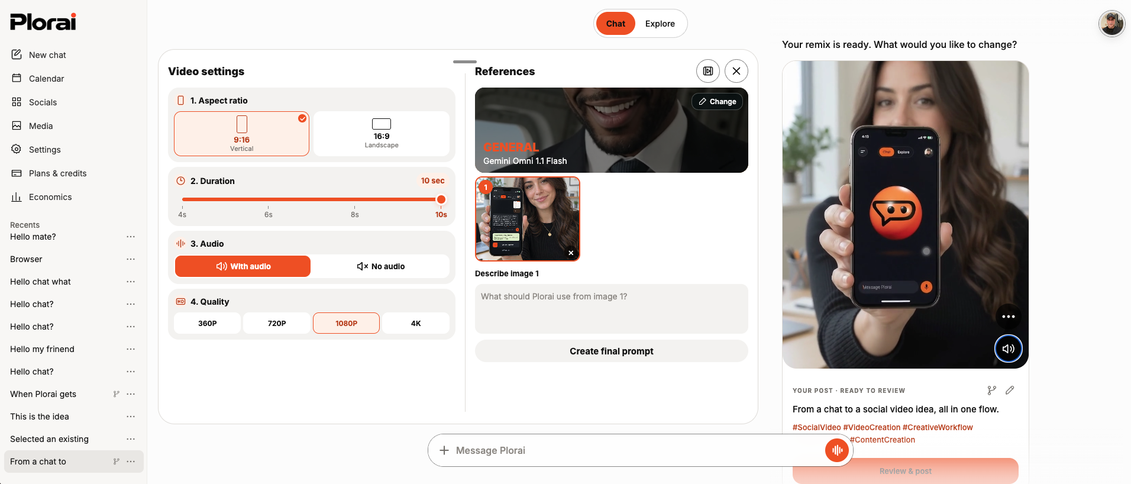Set quality to 4K

coord(416,323)
